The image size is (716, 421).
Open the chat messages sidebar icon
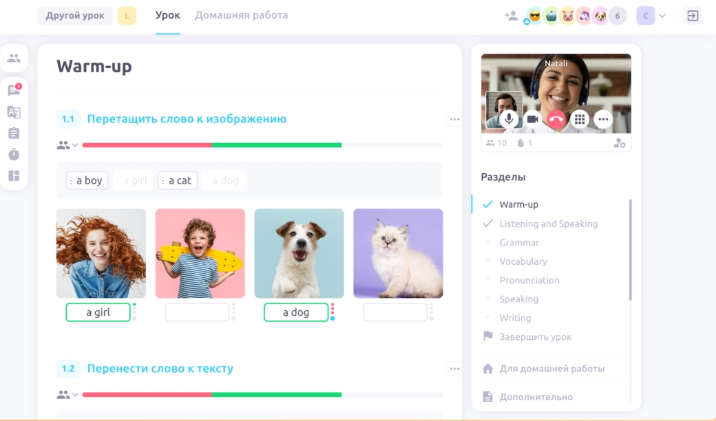tap(14, 90)
